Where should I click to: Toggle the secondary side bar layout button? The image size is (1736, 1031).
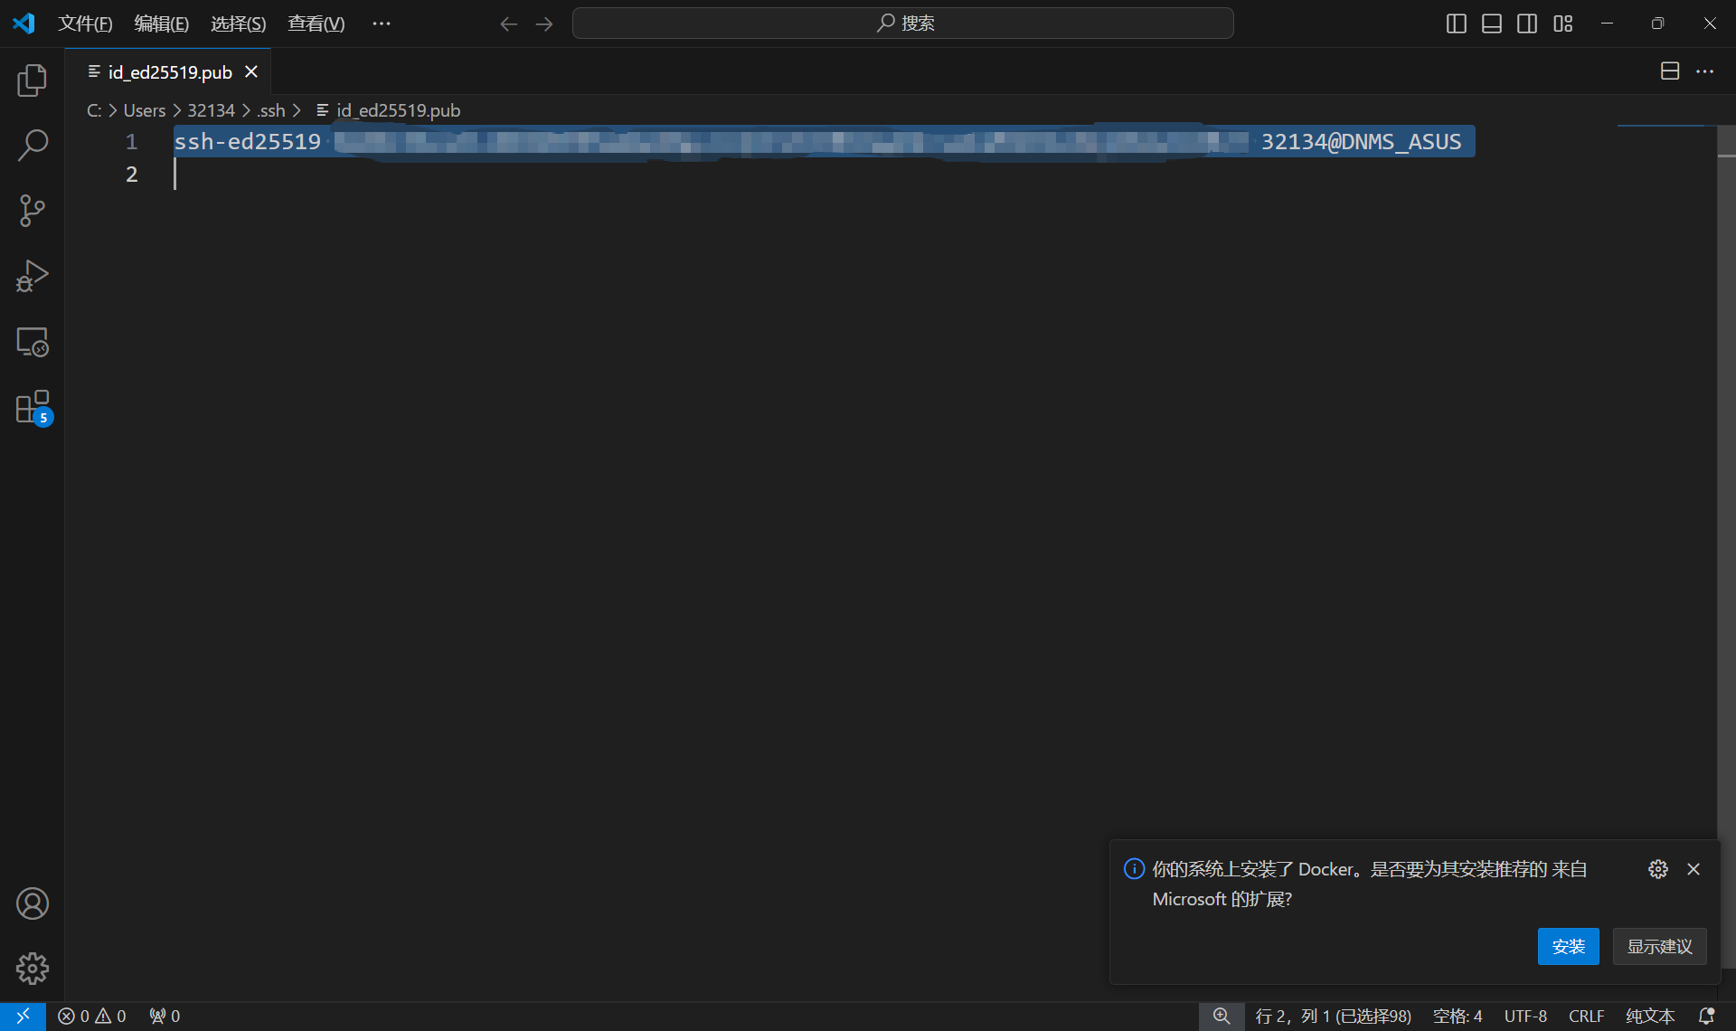click(1527, 24)
